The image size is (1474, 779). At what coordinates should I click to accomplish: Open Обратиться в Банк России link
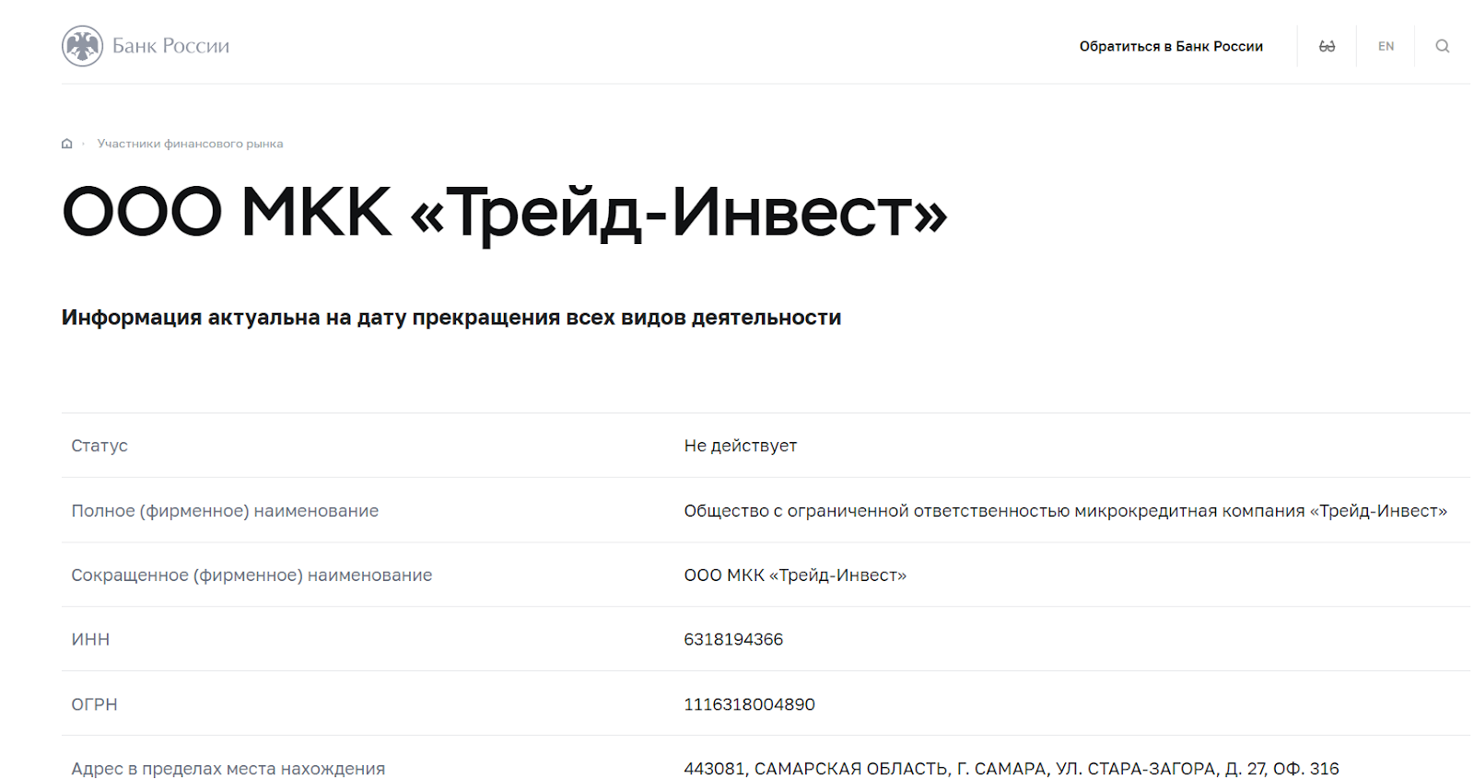[1171, 46]
